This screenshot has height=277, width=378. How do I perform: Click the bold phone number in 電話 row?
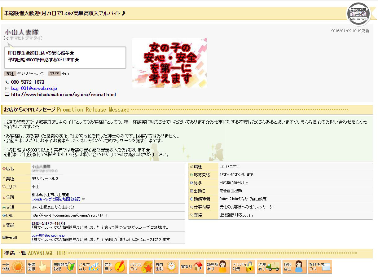(48, 223)
